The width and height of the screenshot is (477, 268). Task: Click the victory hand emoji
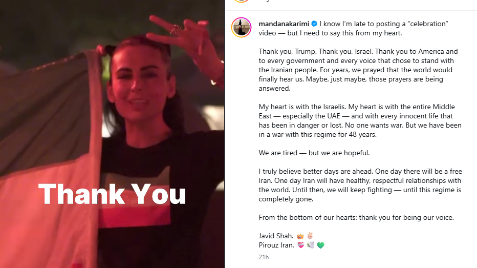pyautogui.click(x=310, y=236)
